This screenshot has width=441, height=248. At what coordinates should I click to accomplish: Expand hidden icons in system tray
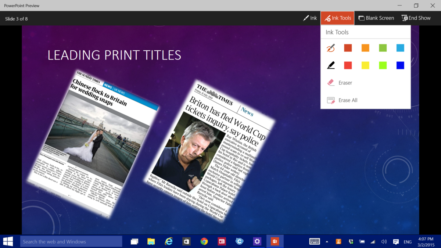coord(327,241)
